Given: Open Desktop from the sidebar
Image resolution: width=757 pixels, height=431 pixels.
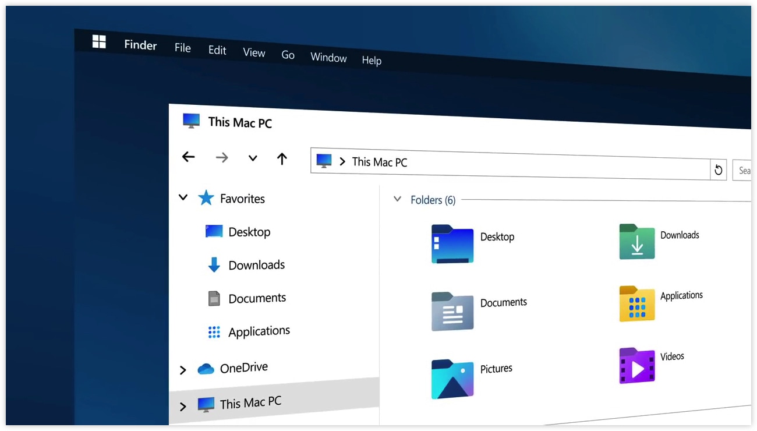Looking at the screenshot, I should point(249,232).
